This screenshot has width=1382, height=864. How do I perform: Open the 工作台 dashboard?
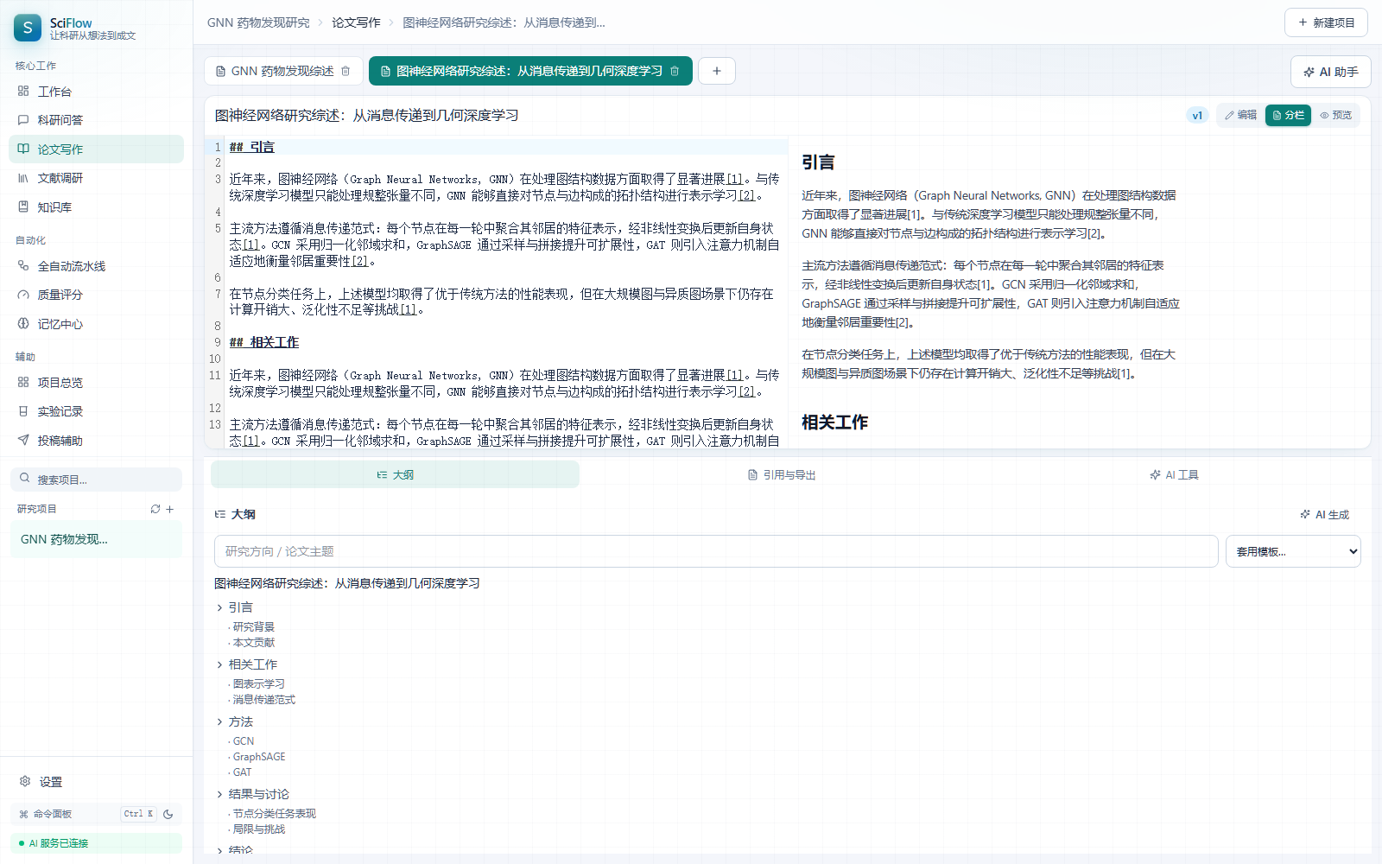click(96, 92)
